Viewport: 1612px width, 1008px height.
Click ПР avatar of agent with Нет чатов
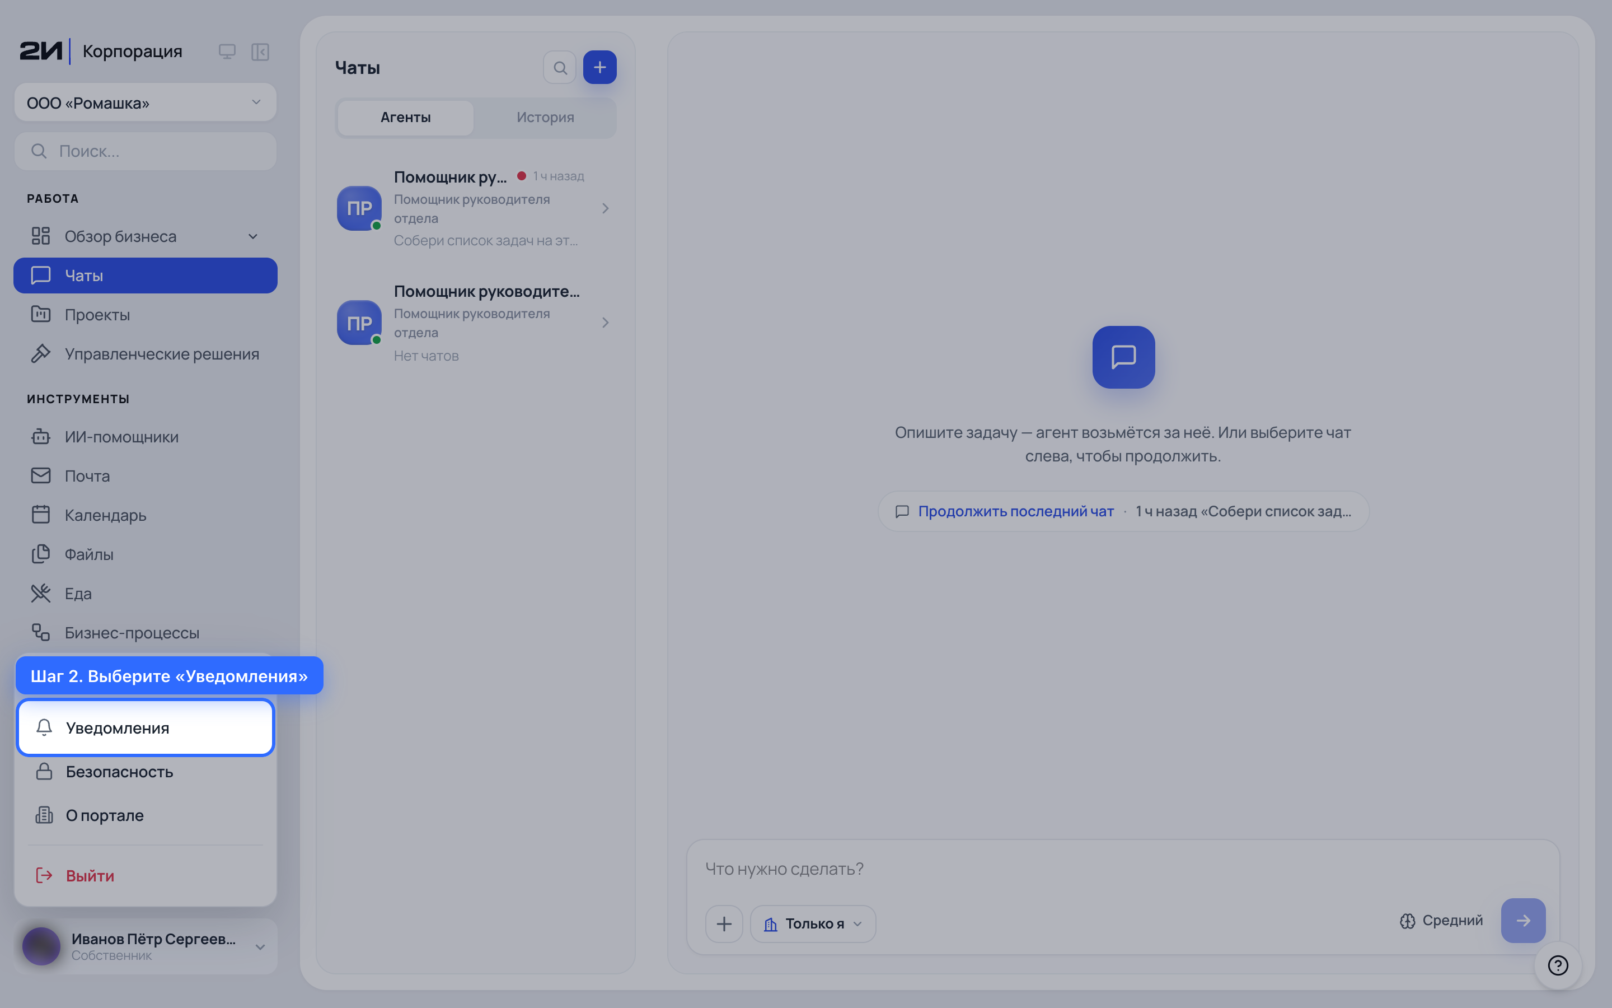click(359, 323)
